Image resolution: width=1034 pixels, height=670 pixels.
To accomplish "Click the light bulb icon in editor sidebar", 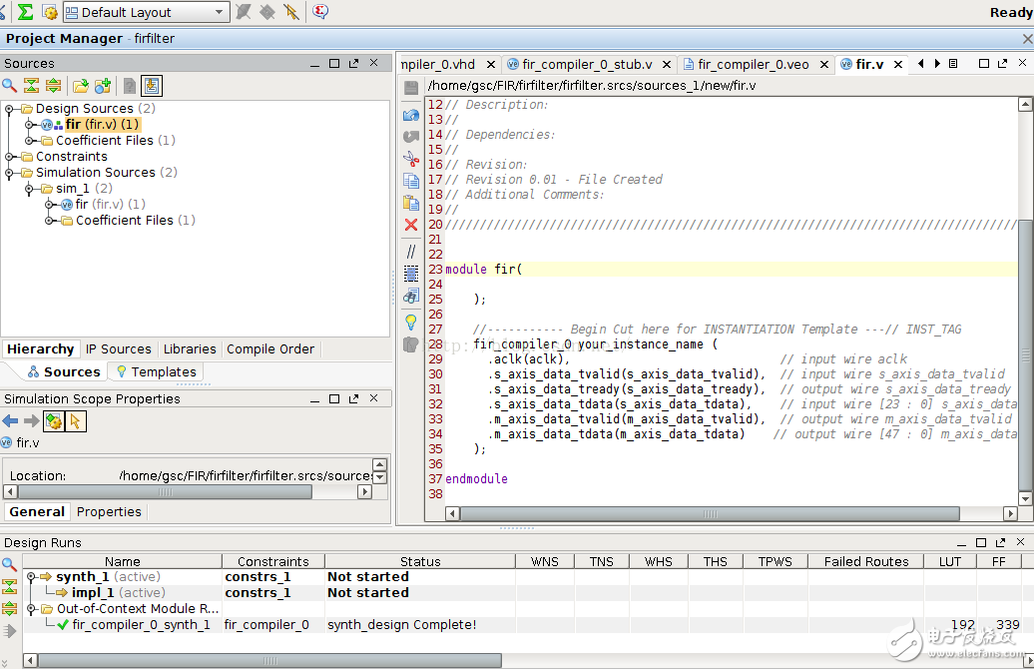I will click(x=411, y=322).
